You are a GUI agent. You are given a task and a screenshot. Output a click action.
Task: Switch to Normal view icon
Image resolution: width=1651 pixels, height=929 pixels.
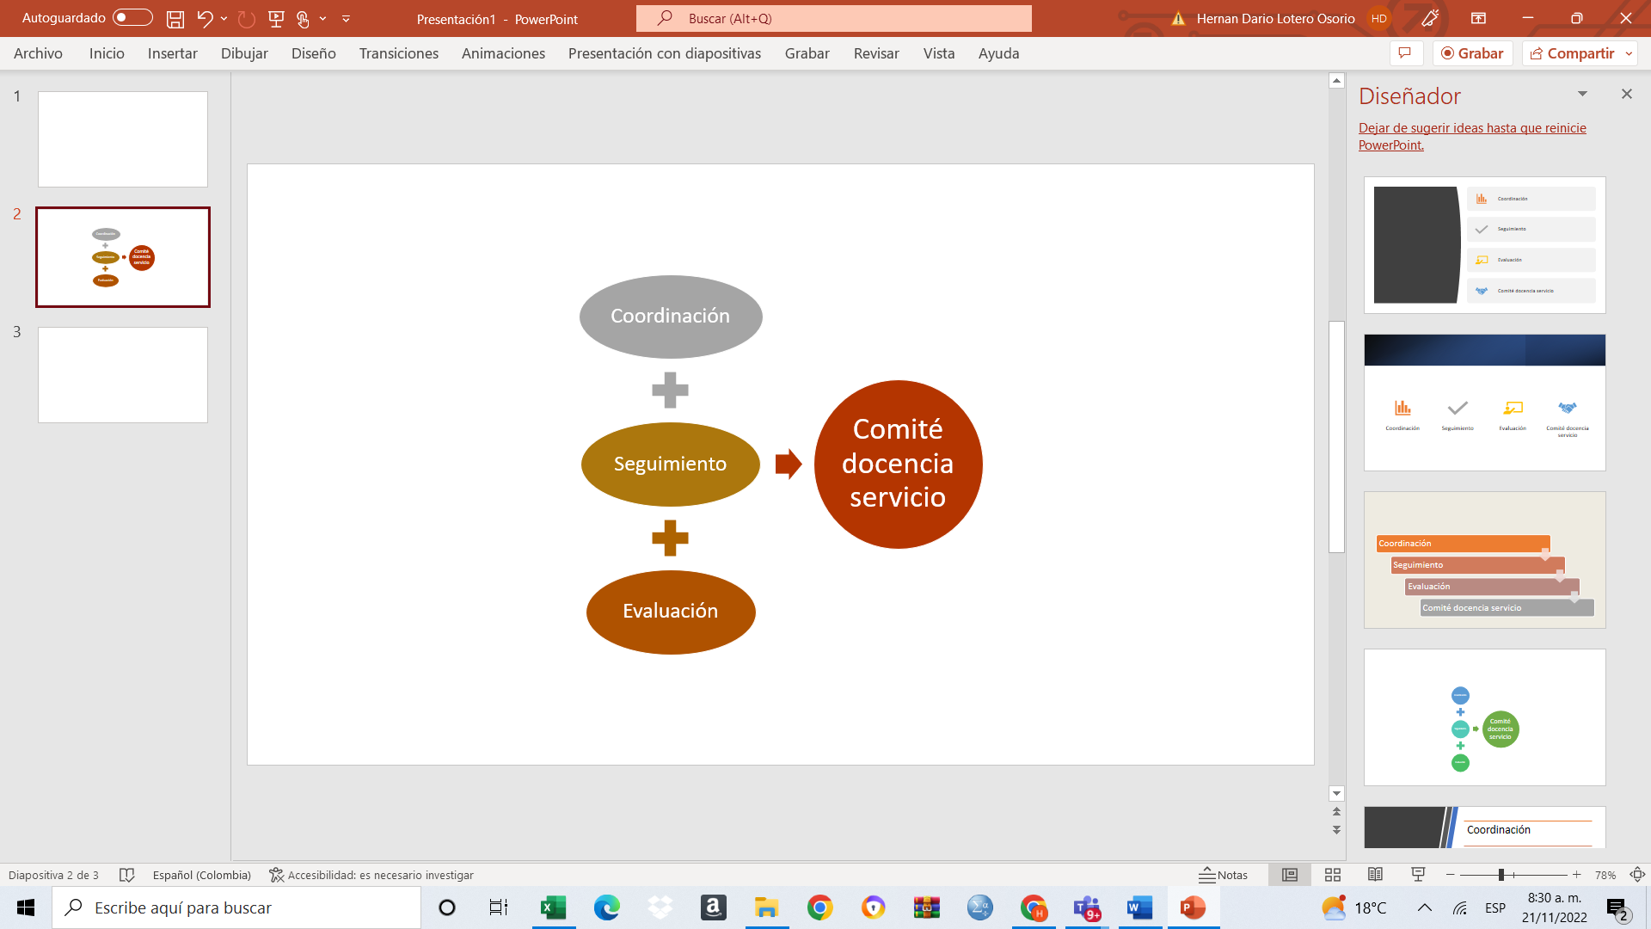(x=1290, y=875)
